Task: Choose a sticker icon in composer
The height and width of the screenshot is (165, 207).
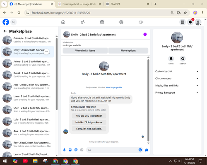Action: 76,150
